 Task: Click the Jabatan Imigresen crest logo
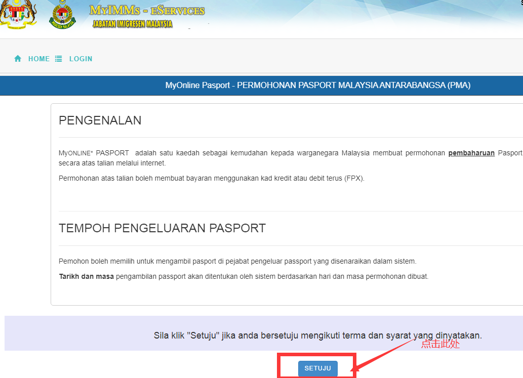(x=62, y=15)
